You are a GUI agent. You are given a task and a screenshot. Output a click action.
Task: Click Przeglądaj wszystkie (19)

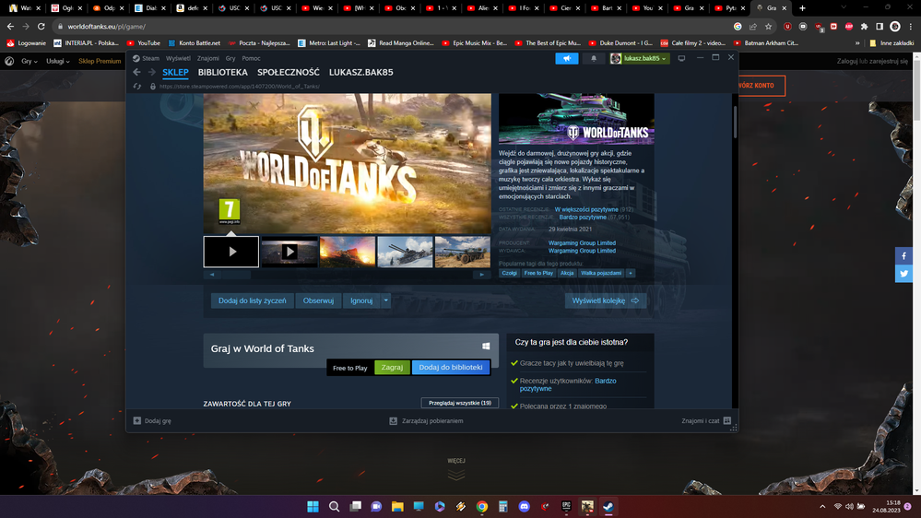[460, 403]
